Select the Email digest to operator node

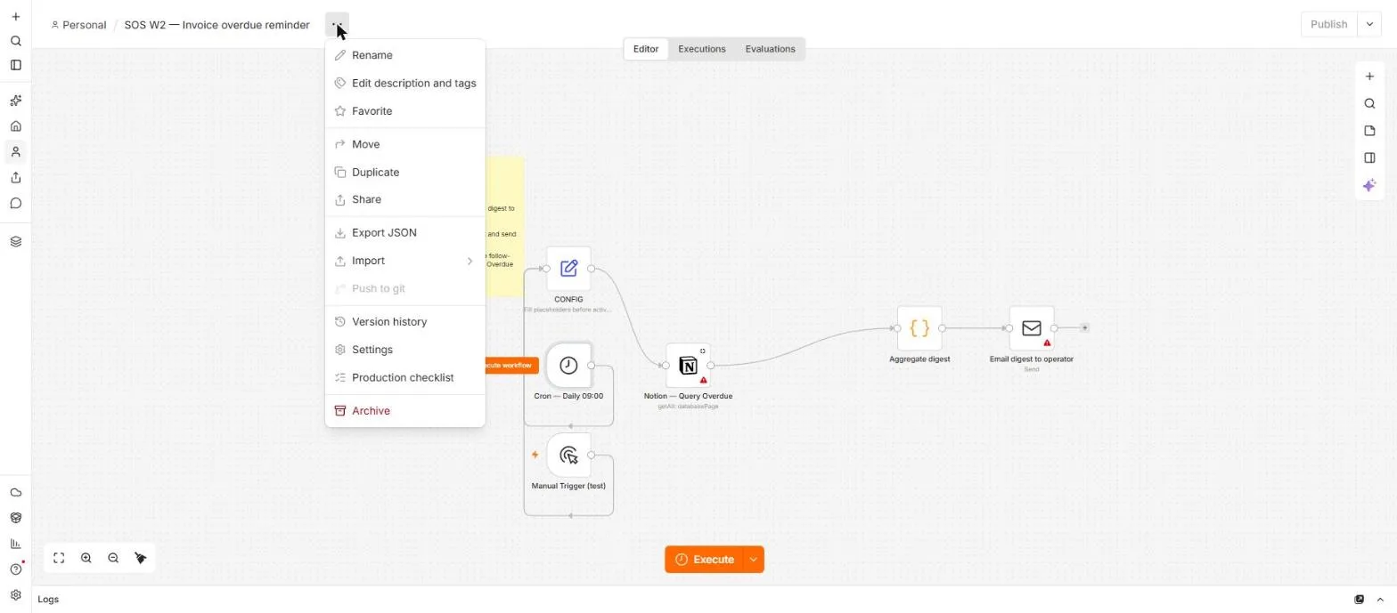tap(1032, 328)
